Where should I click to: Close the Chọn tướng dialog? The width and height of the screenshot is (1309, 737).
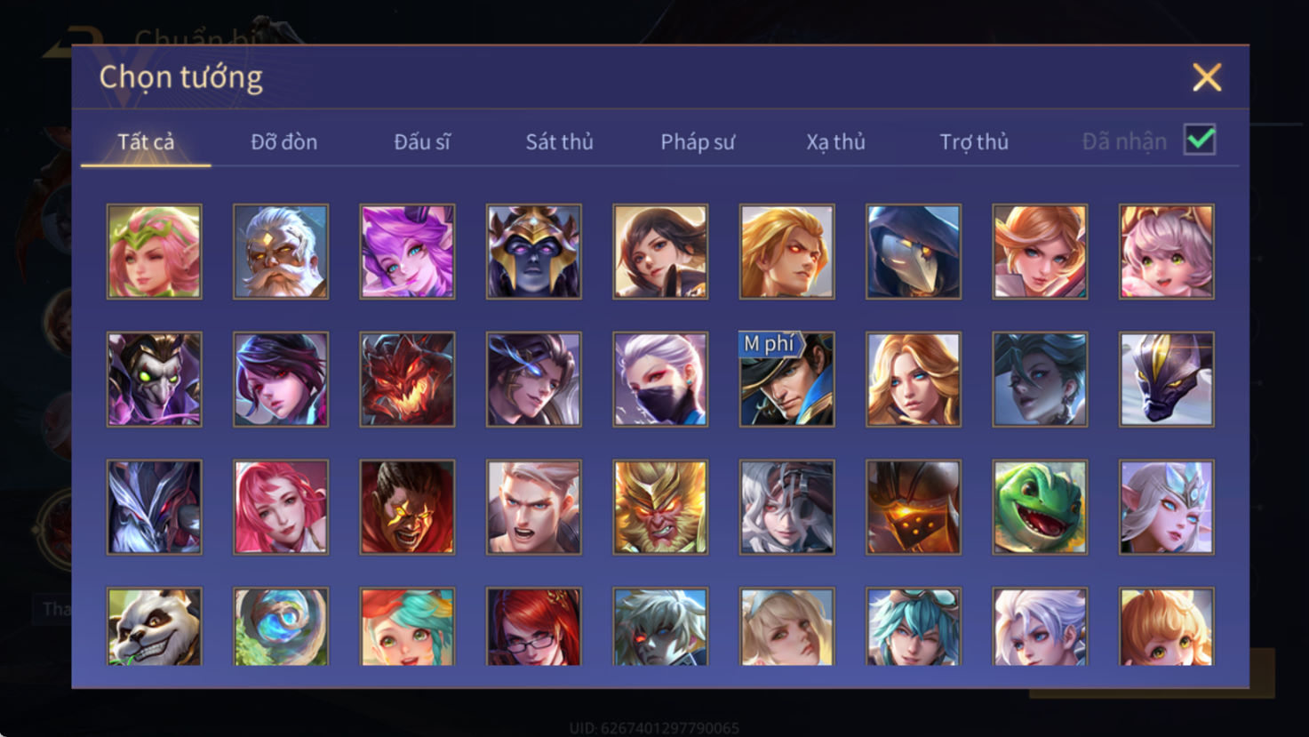[x=1207, y=77]
